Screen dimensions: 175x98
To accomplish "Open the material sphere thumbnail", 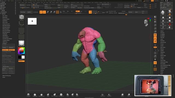I will point(21,43).
